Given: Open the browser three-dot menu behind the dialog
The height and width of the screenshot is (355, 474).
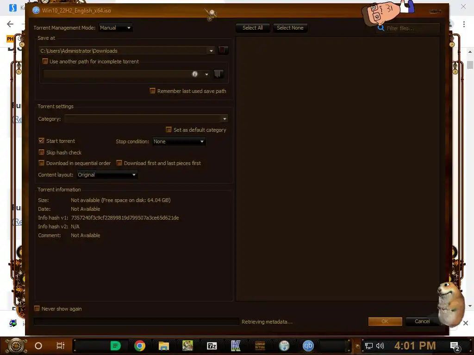Looking at the screenshot, I should click(464, 24).
